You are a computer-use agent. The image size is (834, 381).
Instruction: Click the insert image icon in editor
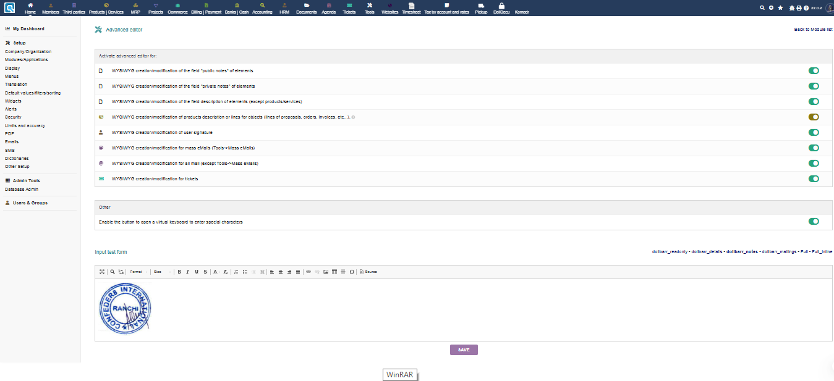coord(326,272)
